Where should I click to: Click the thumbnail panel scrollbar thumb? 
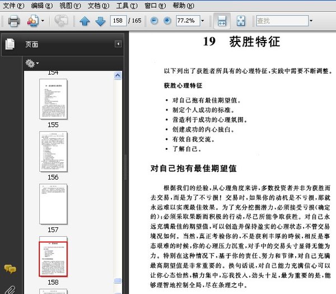[118, 281]
